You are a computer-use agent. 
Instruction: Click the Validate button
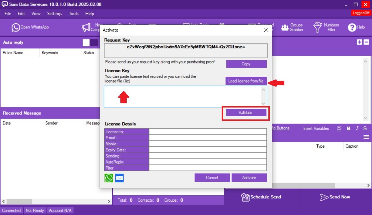pos(245,112)
